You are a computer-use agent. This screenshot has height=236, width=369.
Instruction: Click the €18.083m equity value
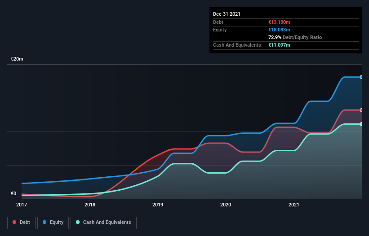point(279,30)
